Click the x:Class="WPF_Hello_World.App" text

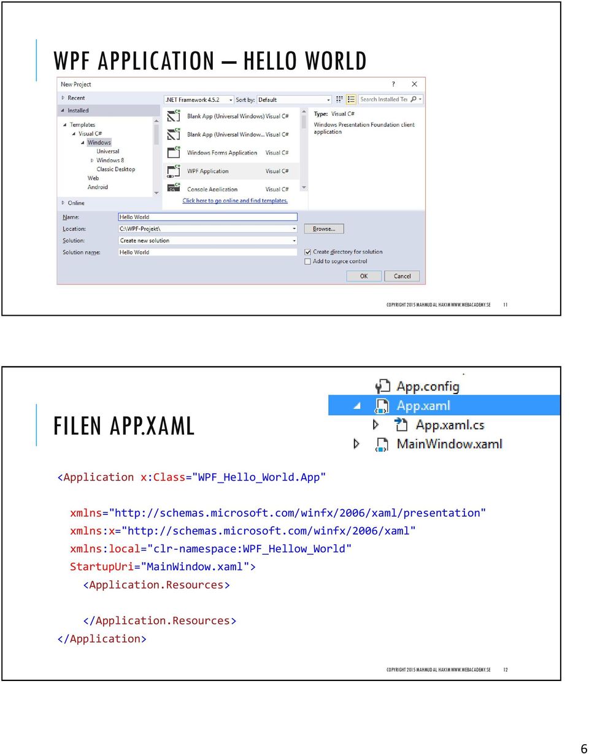point(233,477)
